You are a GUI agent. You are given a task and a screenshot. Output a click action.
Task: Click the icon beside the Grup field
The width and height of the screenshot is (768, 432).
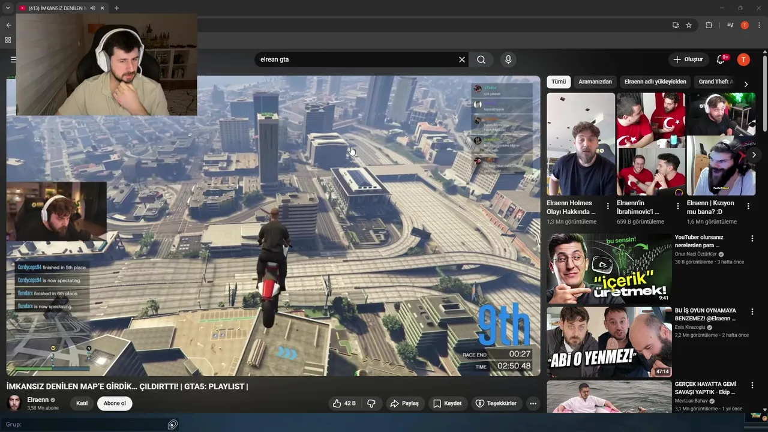pos(173,424)
